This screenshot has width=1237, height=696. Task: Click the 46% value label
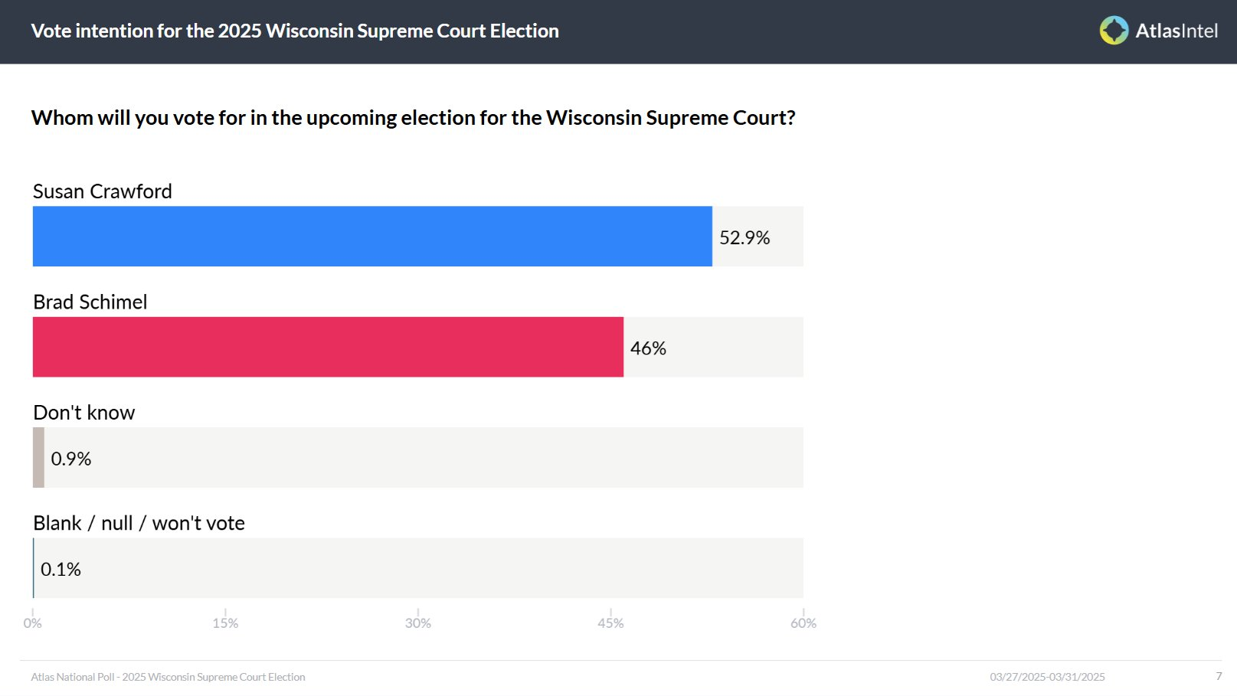648,348
